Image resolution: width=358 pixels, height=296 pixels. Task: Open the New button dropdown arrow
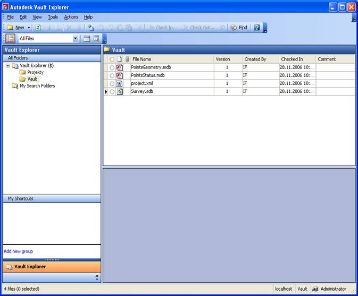pyautogui.click(x=29, y=28)
